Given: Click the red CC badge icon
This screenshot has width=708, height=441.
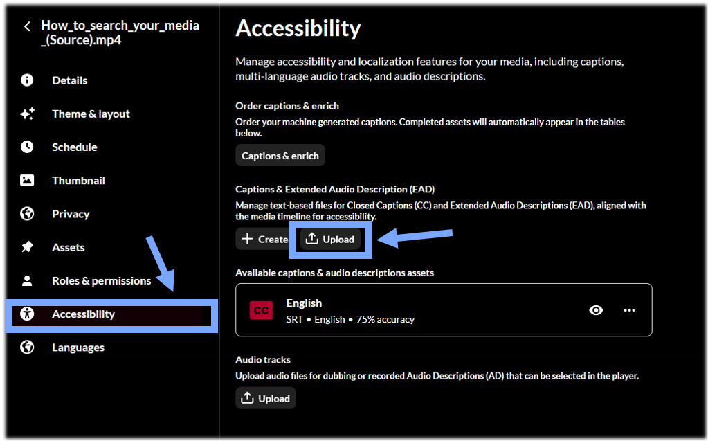Looking at the screenshot, I should click(261, 310).
